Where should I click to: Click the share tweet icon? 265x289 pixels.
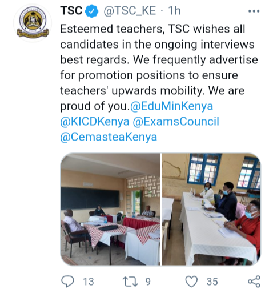pos(254,282)
